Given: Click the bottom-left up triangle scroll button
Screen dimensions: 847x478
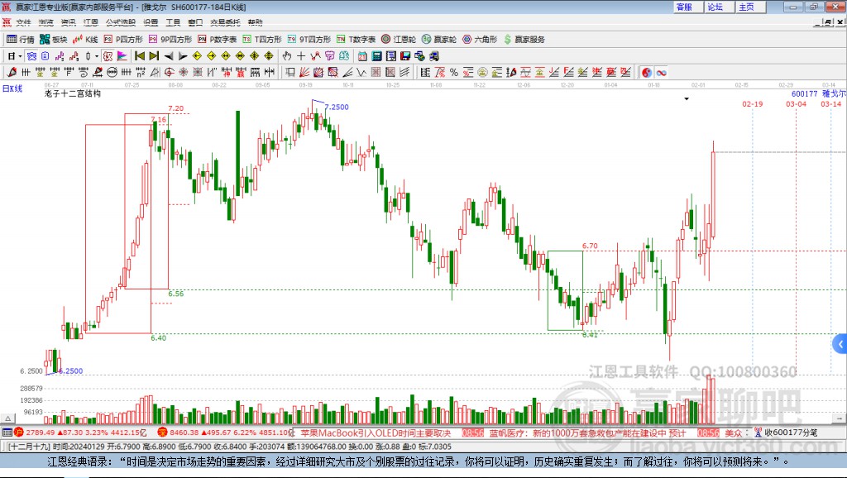Looking at the screenshot, I should point(7,418).
